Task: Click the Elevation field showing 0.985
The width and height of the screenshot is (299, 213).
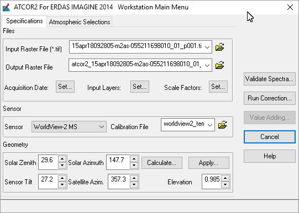Action: pyautogui.click(x=212, y=182)
